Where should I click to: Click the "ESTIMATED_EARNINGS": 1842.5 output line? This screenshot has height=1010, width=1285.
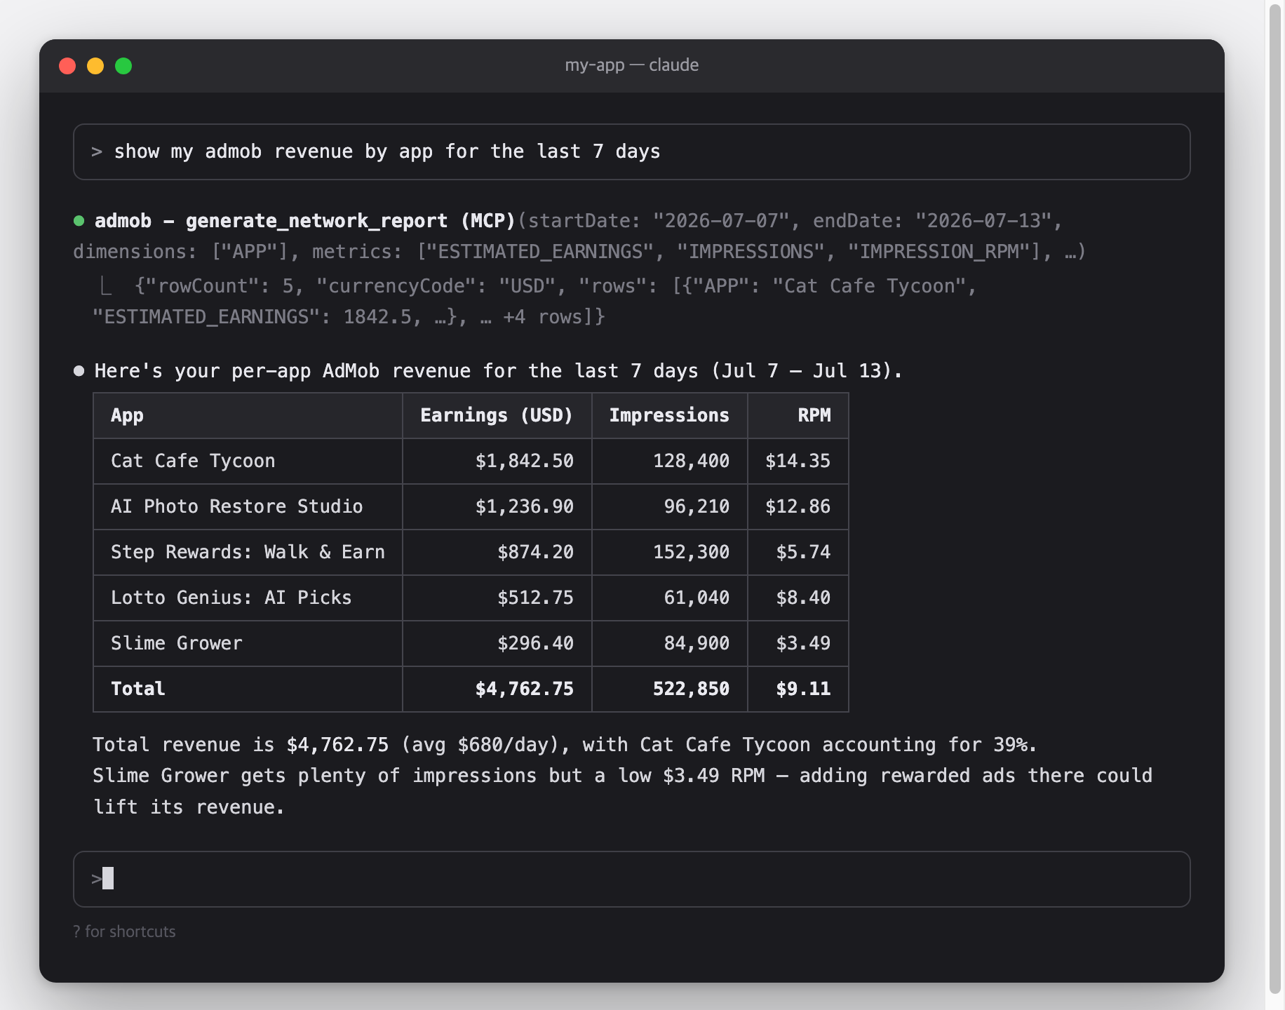click(349, 317)
